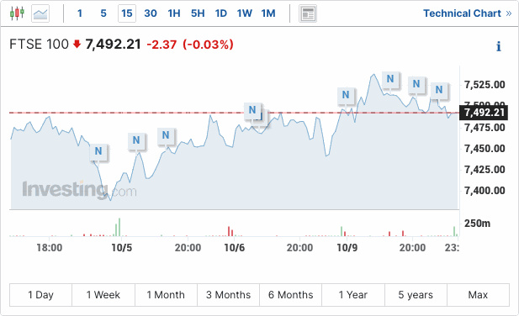This screenshot has height=316, width=519.
Task: Click the 10/6 date axis label
Action: 235,248
